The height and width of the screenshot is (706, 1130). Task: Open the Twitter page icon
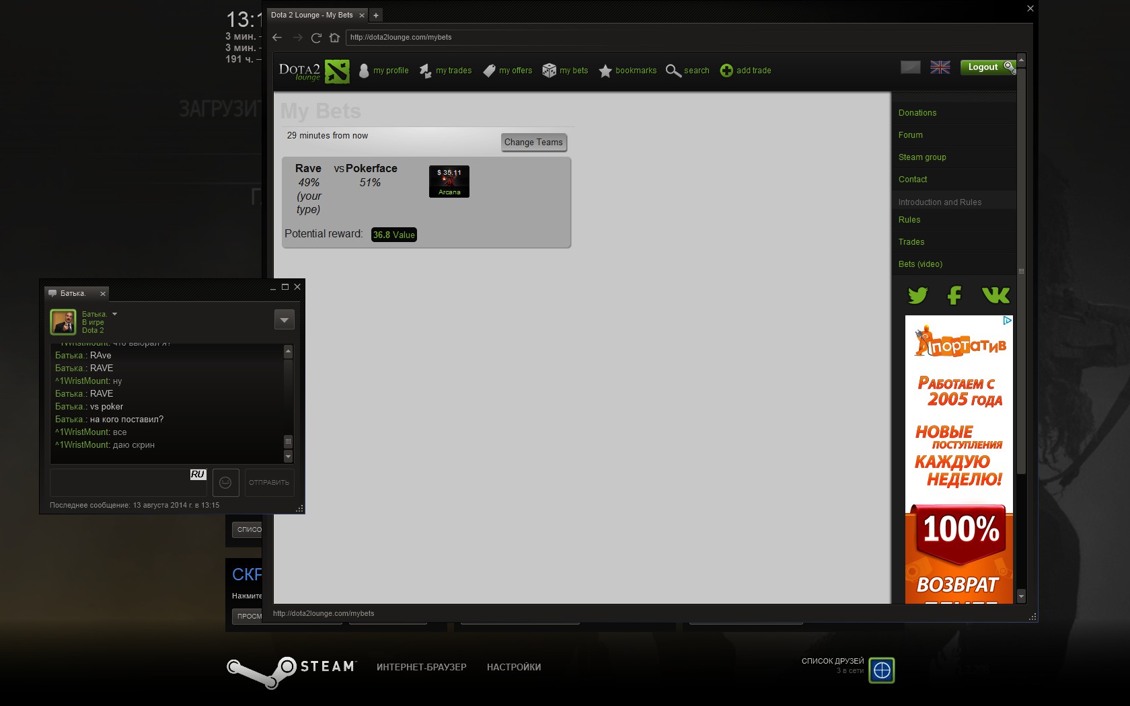917,295
